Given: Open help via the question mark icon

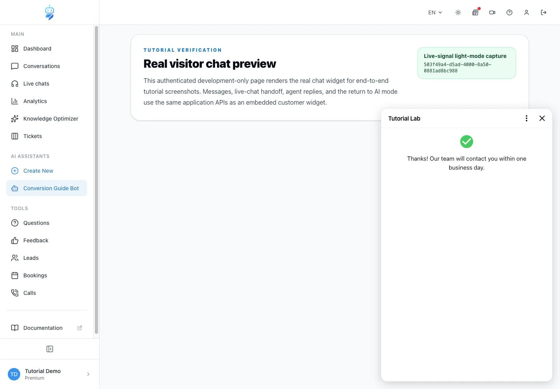Looking at the screenshot, I should point(509,12).
